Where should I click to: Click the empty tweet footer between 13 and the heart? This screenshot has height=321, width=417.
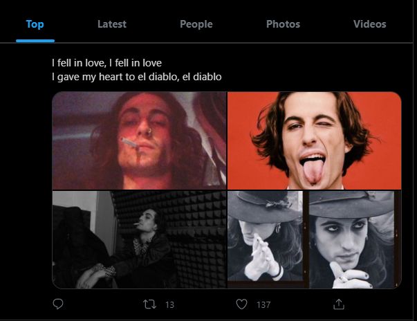pyautogui.click(x=205, y=304)
